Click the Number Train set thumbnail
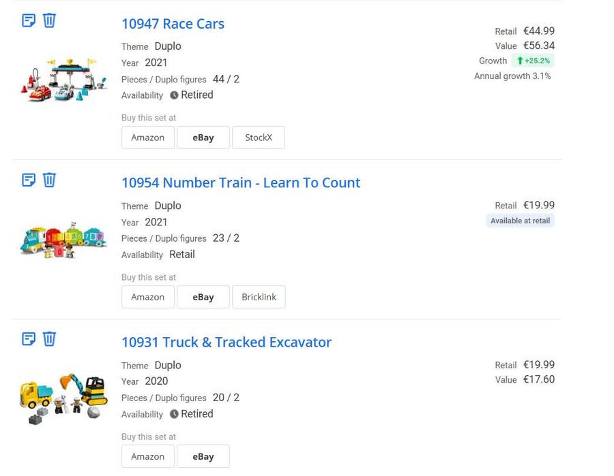614x476 pixels. click(x=63, y=240)
